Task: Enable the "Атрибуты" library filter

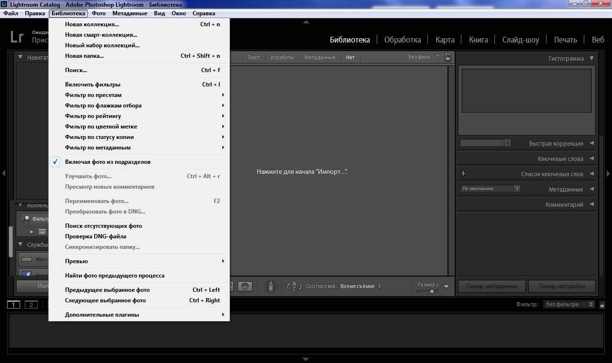Action: click(282, 57)
